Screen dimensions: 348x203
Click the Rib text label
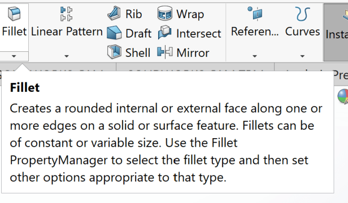[133, 14]
